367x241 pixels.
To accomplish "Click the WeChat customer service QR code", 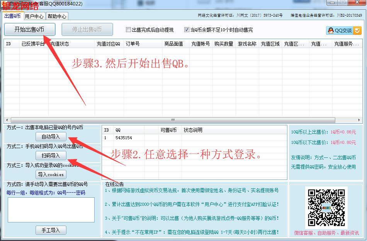I will [326, 207].
